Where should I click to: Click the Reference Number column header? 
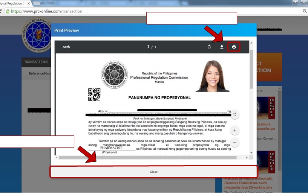[x=40, y=73]
